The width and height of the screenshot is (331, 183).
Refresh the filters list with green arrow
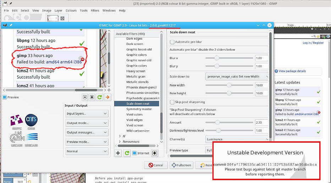127,153
